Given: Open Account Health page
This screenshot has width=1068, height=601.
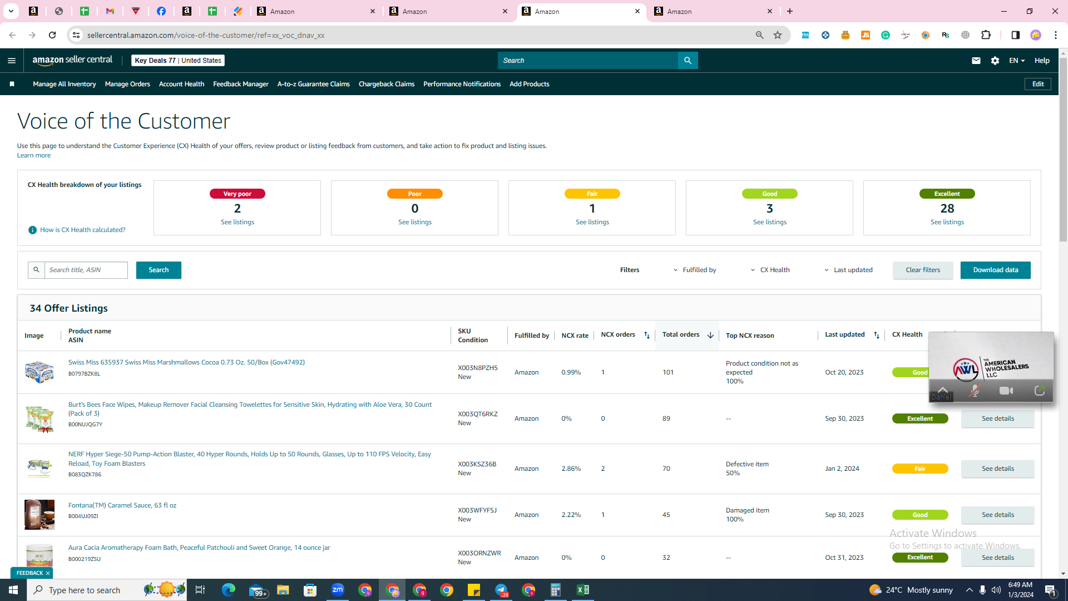Looking at the screenshot, I should [181, 84].
